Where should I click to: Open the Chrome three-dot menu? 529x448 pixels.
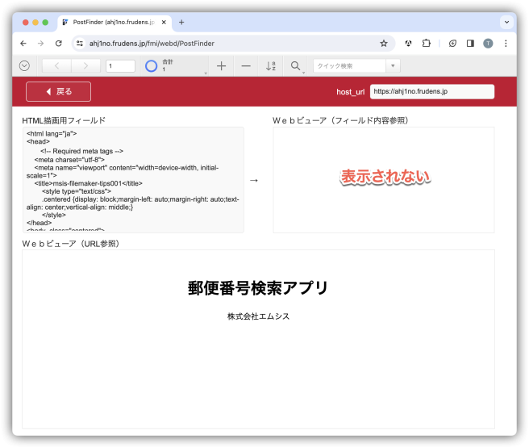click(506, 44)
